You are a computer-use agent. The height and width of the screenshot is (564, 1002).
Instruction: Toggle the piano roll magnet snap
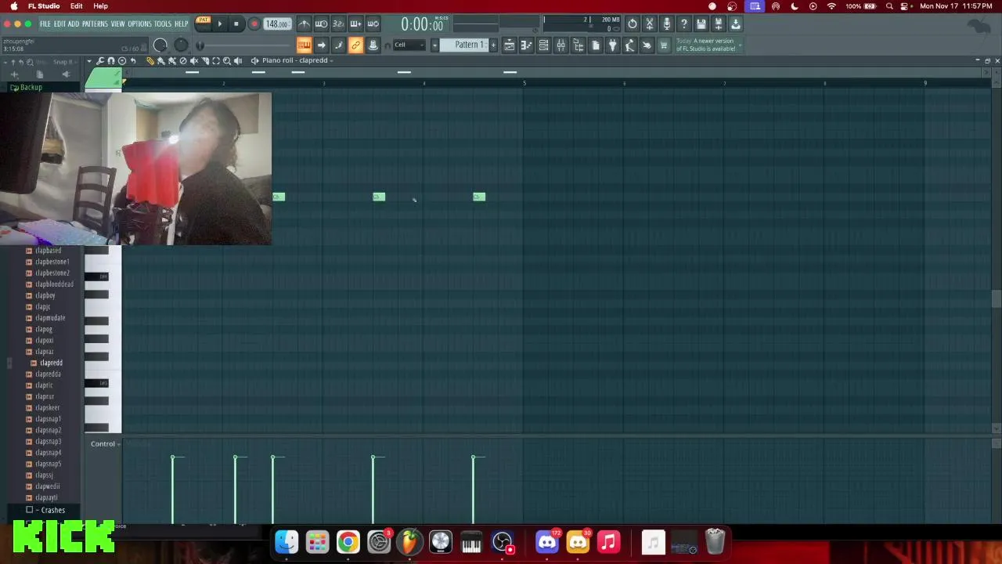click(x=111, y=60)
